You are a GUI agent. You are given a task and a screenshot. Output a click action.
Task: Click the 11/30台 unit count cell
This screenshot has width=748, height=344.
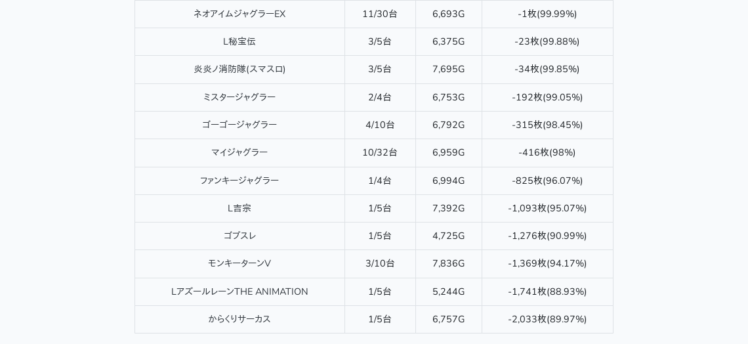tap(380, 14)
